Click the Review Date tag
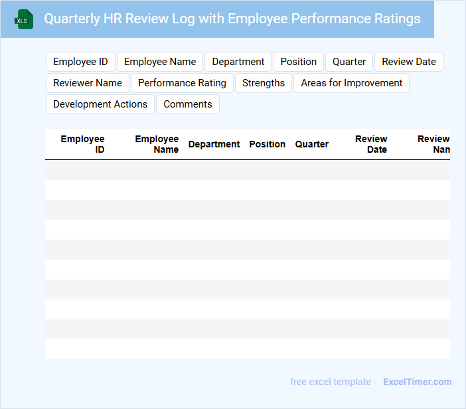The width and height of the screenshot is (466, 409). pos(409,62)
